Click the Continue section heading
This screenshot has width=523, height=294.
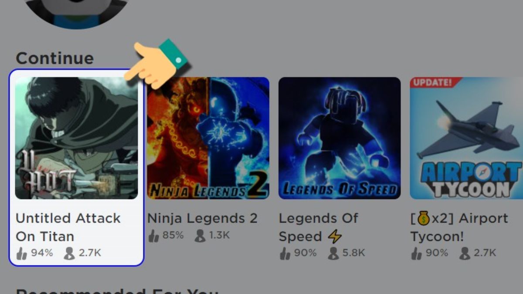coord(55,58)
